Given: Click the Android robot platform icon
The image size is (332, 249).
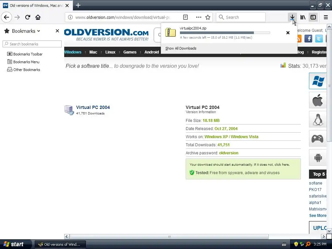Looking at the screenshot, I should click(x=318, y=158).
